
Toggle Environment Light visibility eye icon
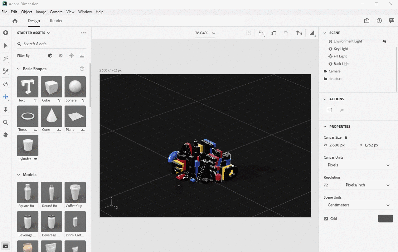point(384,41)
